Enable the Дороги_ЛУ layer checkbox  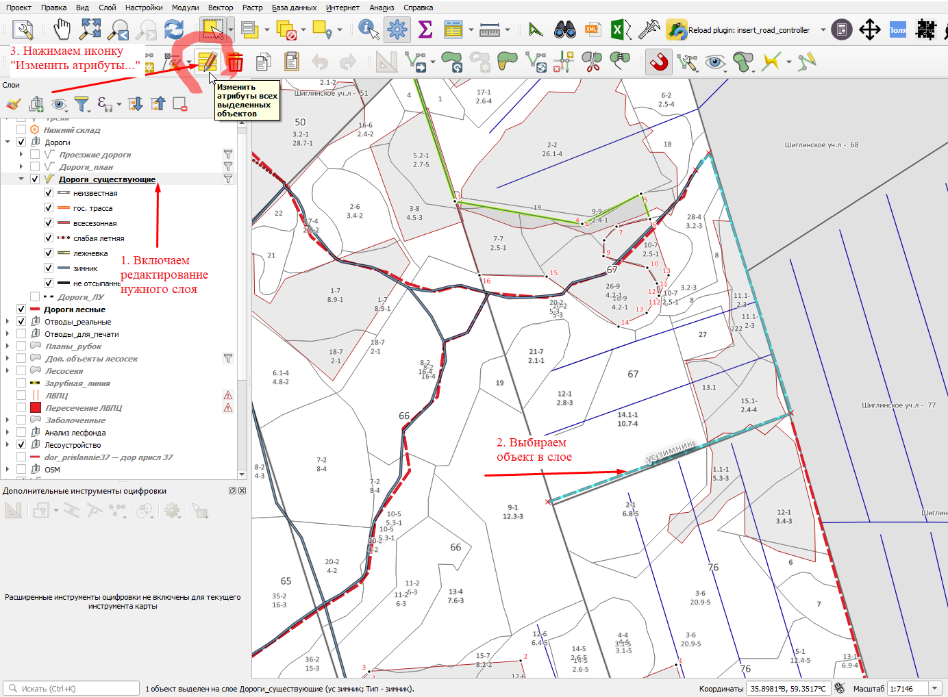(35, 296)
